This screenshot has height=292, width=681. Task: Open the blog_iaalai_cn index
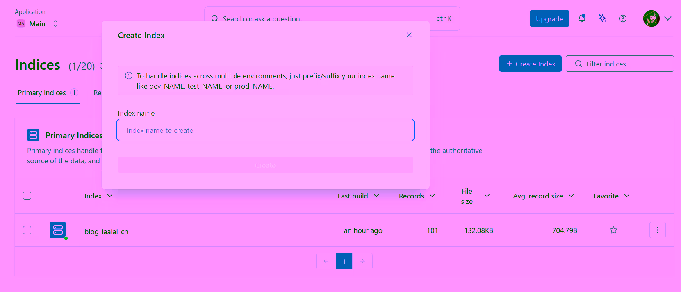106,232
